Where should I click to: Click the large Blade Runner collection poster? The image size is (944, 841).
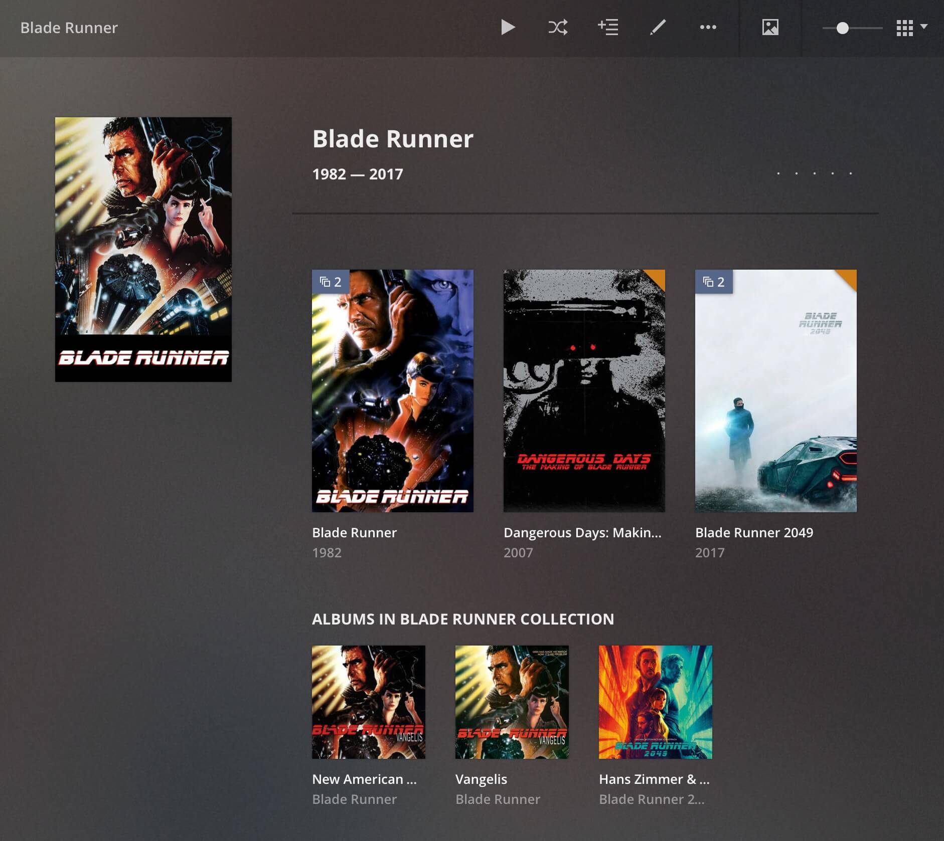[x=143, y=249]
